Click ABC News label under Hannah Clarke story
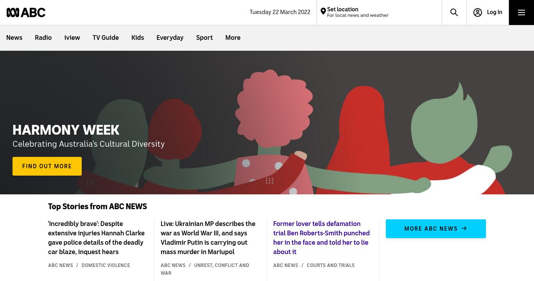Image resolution: width=534 pixels, height=281 pixels. 61,265
